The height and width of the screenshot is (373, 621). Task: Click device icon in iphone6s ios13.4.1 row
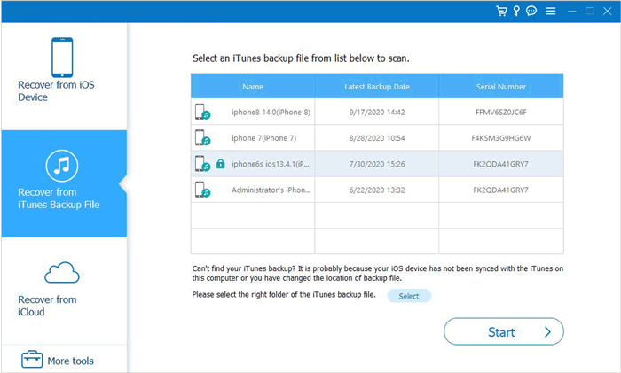[x=202, y=164]
